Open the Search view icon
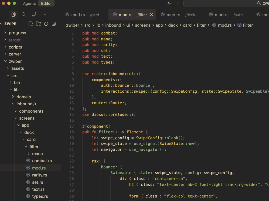The height and width of the screenshot is (201, 269). [x=24, y=14]
